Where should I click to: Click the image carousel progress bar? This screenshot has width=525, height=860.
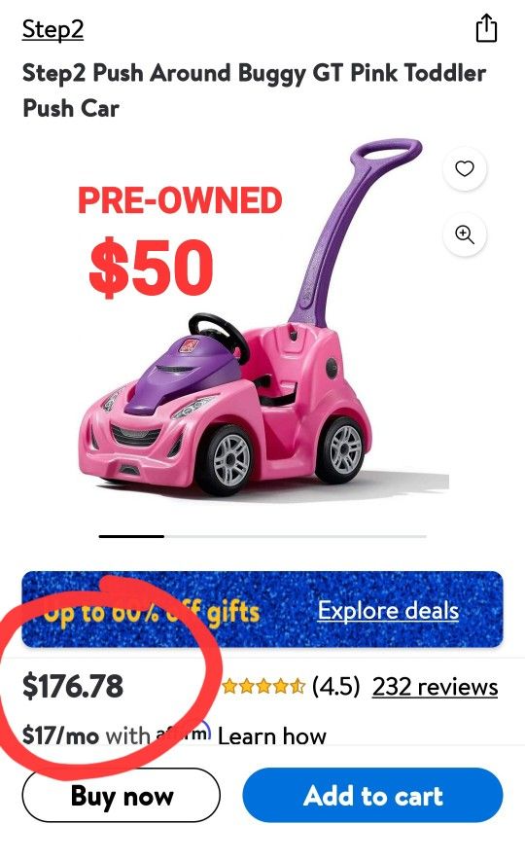tap(262, 536)
